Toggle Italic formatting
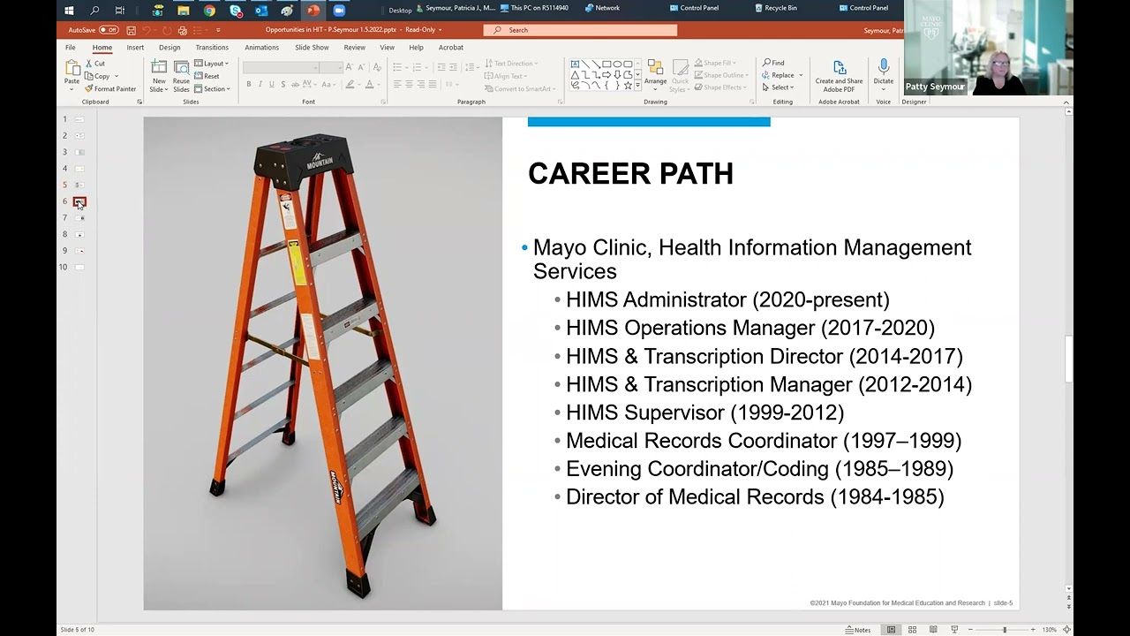1130x636 pixels. coord(260,84)
